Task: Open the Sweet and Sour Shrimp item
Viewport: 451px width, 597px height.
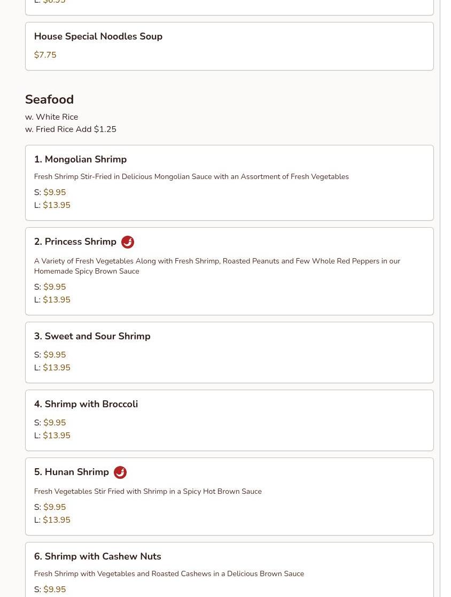Action: click(229, 353)
